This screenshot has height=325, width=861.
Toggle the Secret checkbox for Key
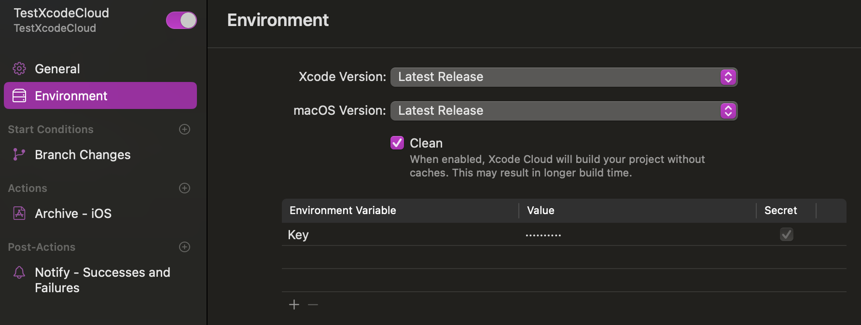786,235
